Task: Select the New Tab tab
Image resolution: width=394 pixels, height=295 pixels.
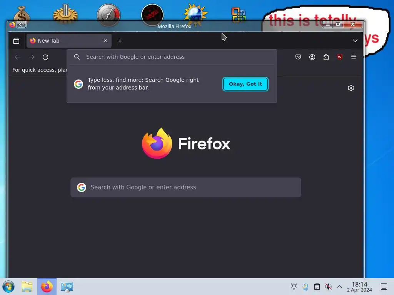Action: 69,41
